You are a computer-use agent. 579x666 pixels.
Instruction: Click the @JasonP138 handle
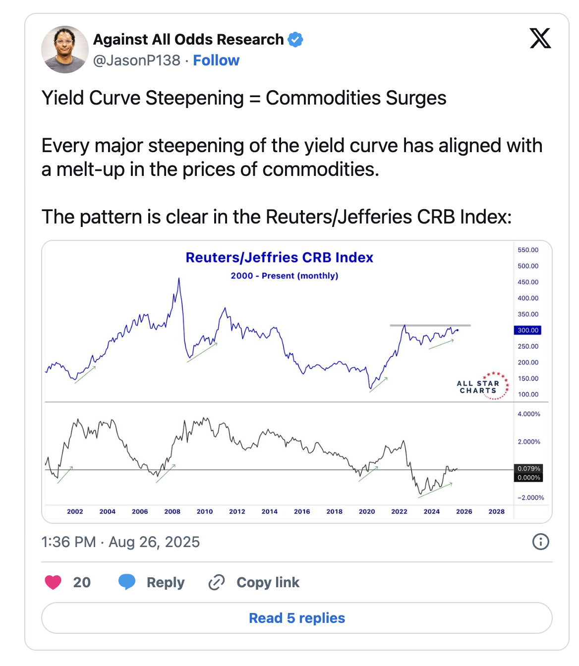pos(137,60)
